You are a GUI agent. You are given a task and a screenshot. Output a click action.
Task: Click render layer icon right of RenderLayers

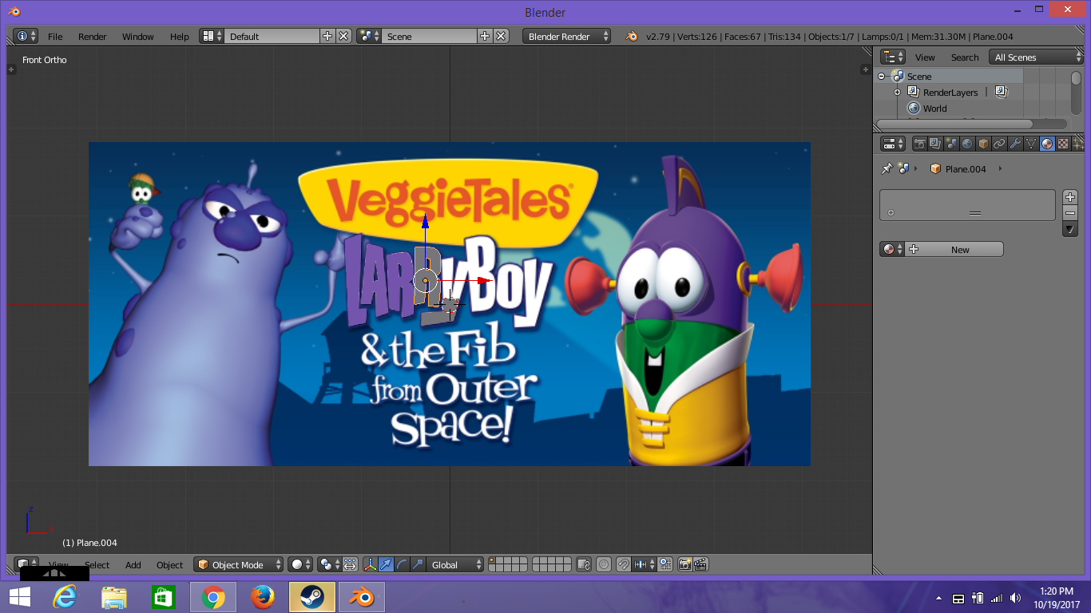click(1001, 93)
